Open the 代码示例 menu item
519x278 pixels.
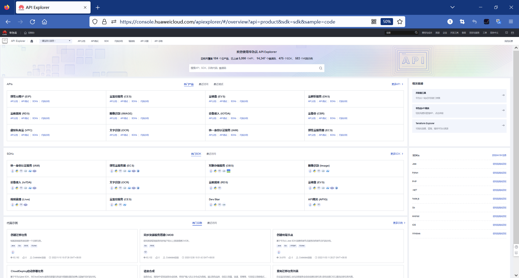click(x=119, y=41)
